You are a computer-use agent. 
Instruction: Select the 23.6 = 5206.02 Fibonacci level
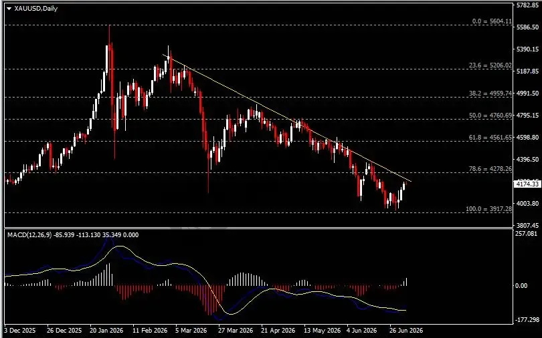(490, 65)
